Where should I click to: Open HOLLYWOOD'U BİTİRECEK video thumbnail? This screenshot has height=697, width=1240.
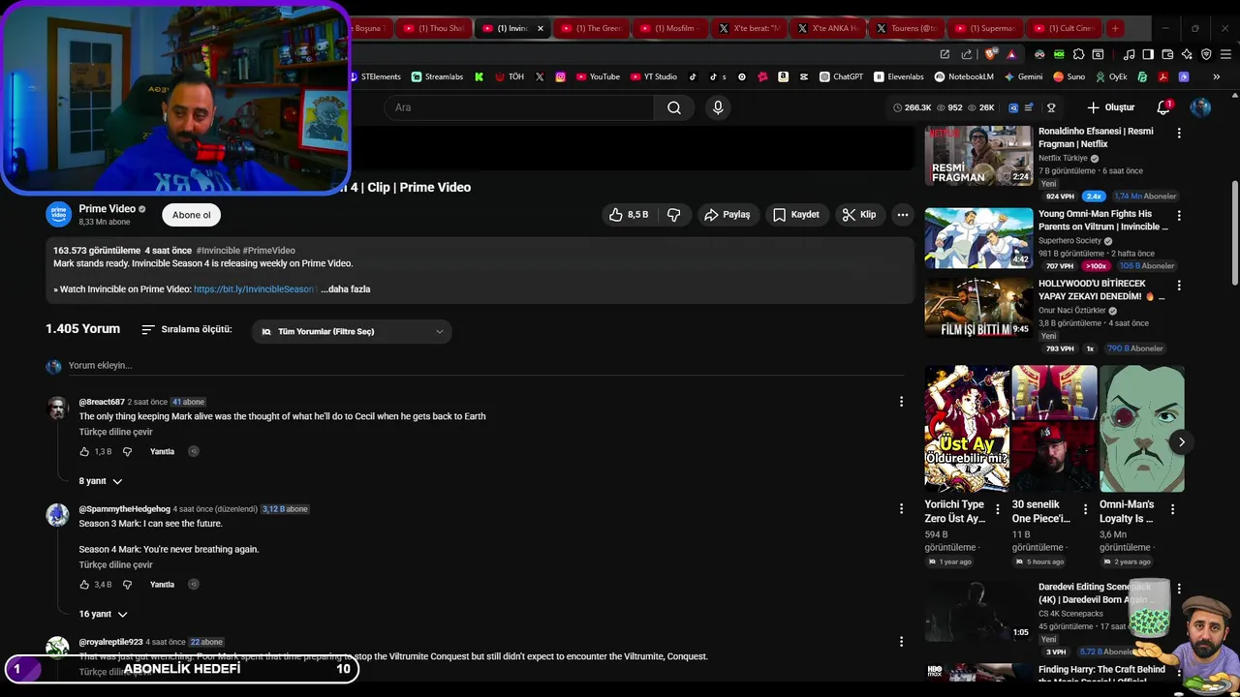[978, 308]
